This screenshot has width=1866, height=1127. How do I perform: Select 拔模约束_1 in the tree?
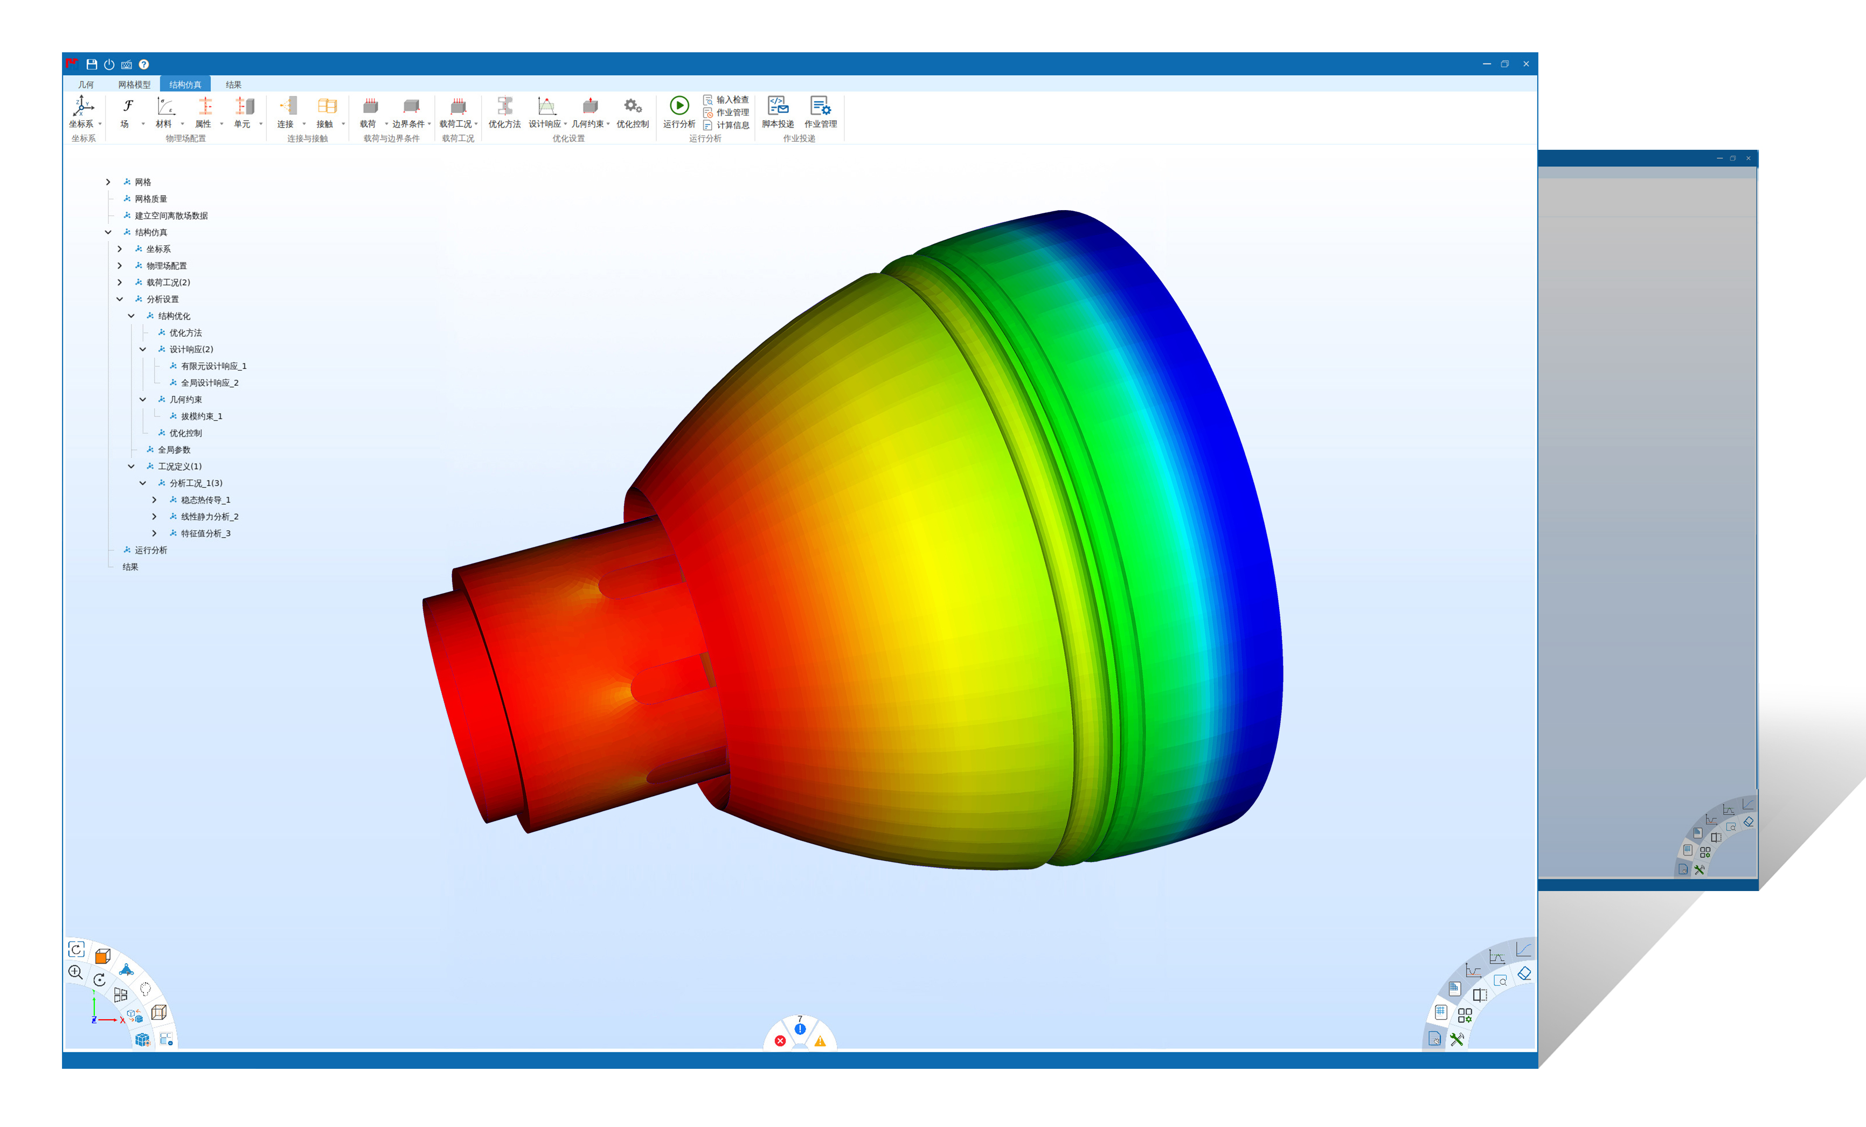[200, 416]
